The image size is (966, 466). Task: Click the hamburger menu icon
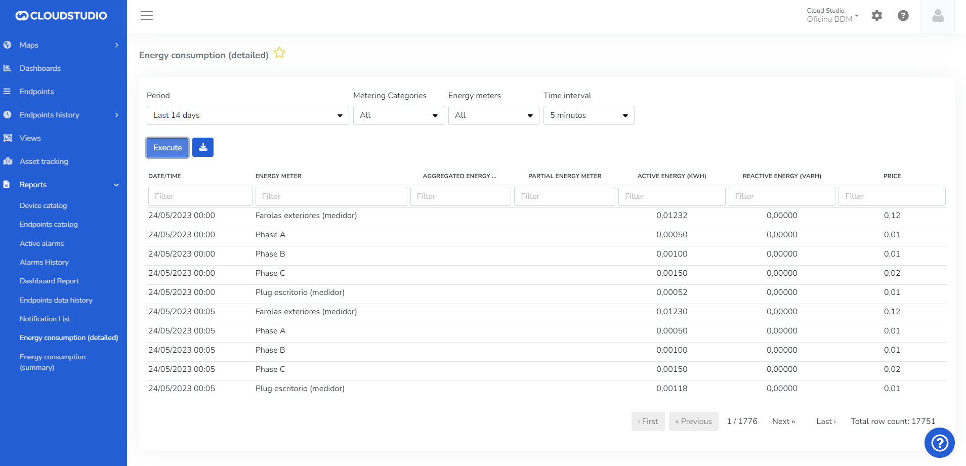click(147, 16)
